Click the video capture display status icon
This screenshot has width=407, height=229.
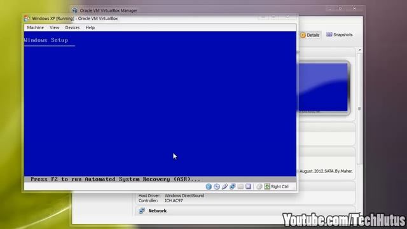tap(249, 186)
